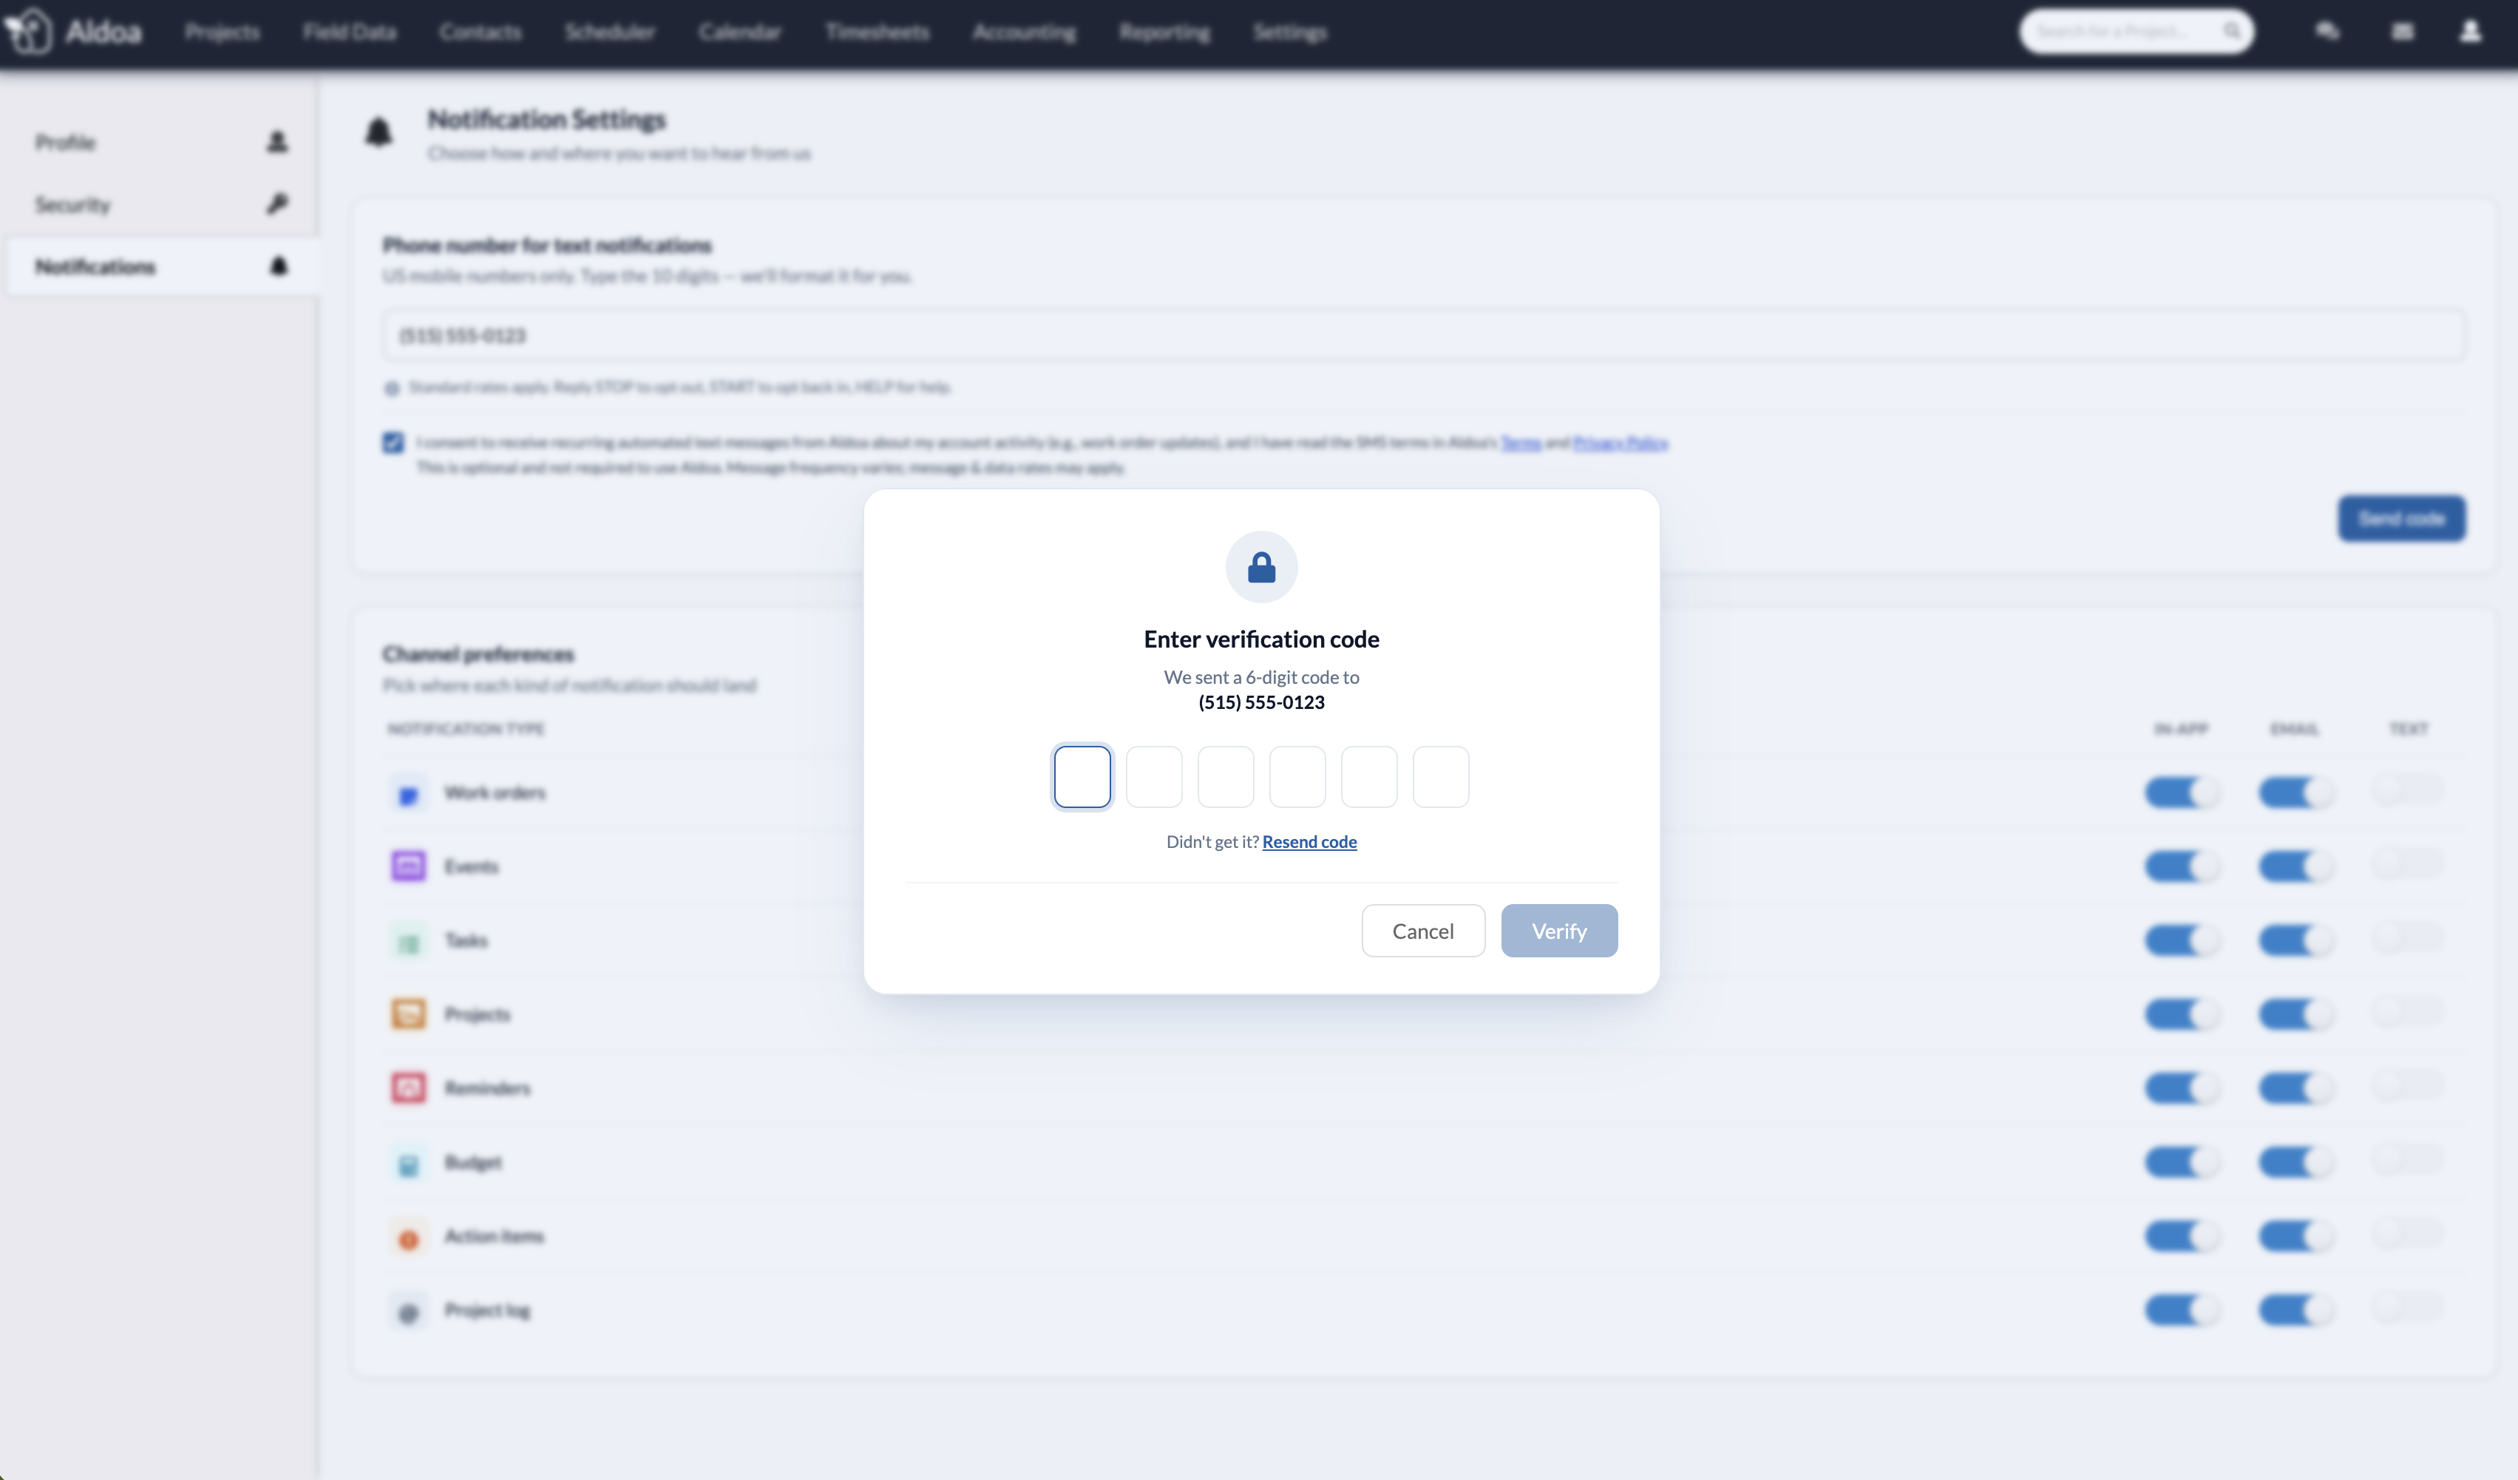Click the Resend code link
The image size is (2518, 1480).
click(x=1309, y=841)
